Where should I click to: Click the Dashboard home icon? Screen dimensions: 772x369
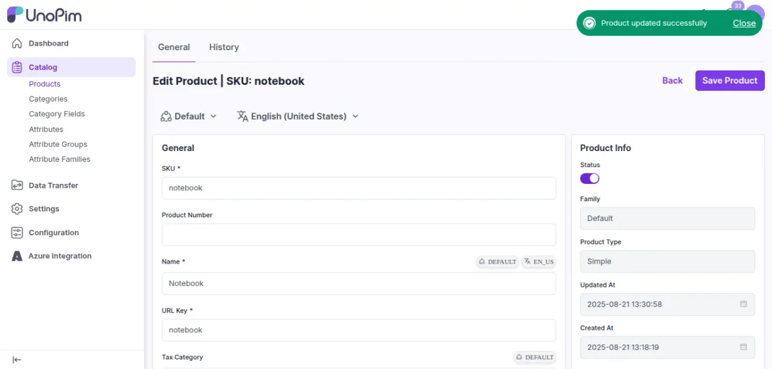pyautogui.click(x=17, y=44)
